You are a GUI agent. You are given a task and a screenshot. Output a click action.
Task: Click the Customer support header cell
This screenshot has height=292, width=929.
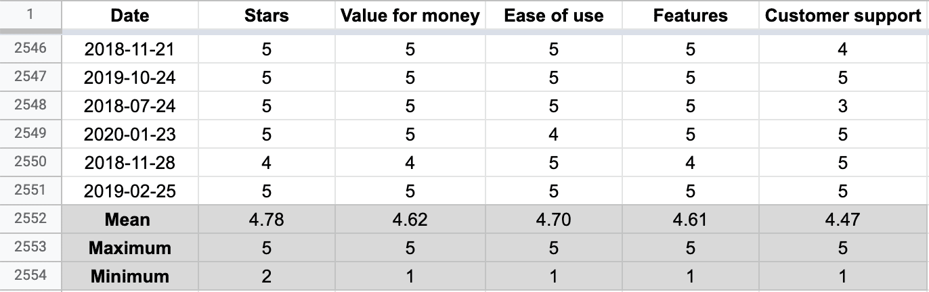point(842,16)
